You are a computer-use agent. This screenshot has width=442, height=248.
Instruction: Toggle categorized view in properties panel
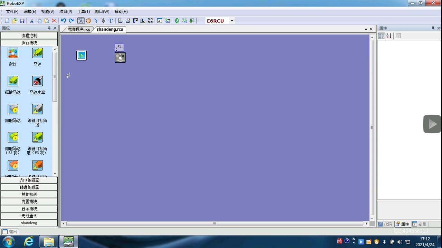(x=382, y=36)
